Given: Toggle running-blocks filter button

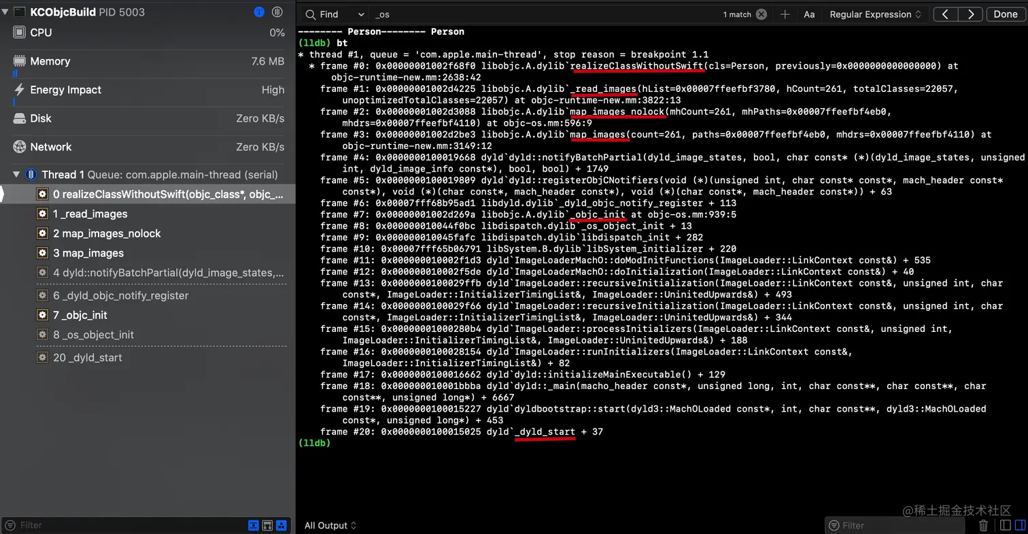Looking at the screenshot, I should click(x=281, y=525).
